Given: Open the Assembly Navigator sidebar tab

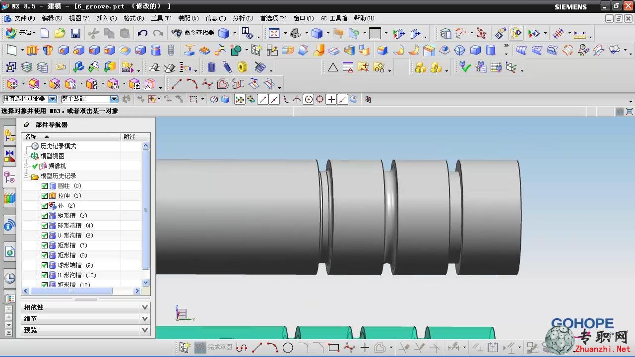Looking at the screenshot, I should click(x=10, y=135).
